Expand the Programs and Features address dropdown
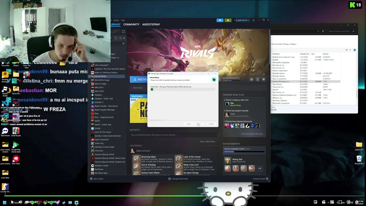Viewport: 366px width, 206px height. 318,31
